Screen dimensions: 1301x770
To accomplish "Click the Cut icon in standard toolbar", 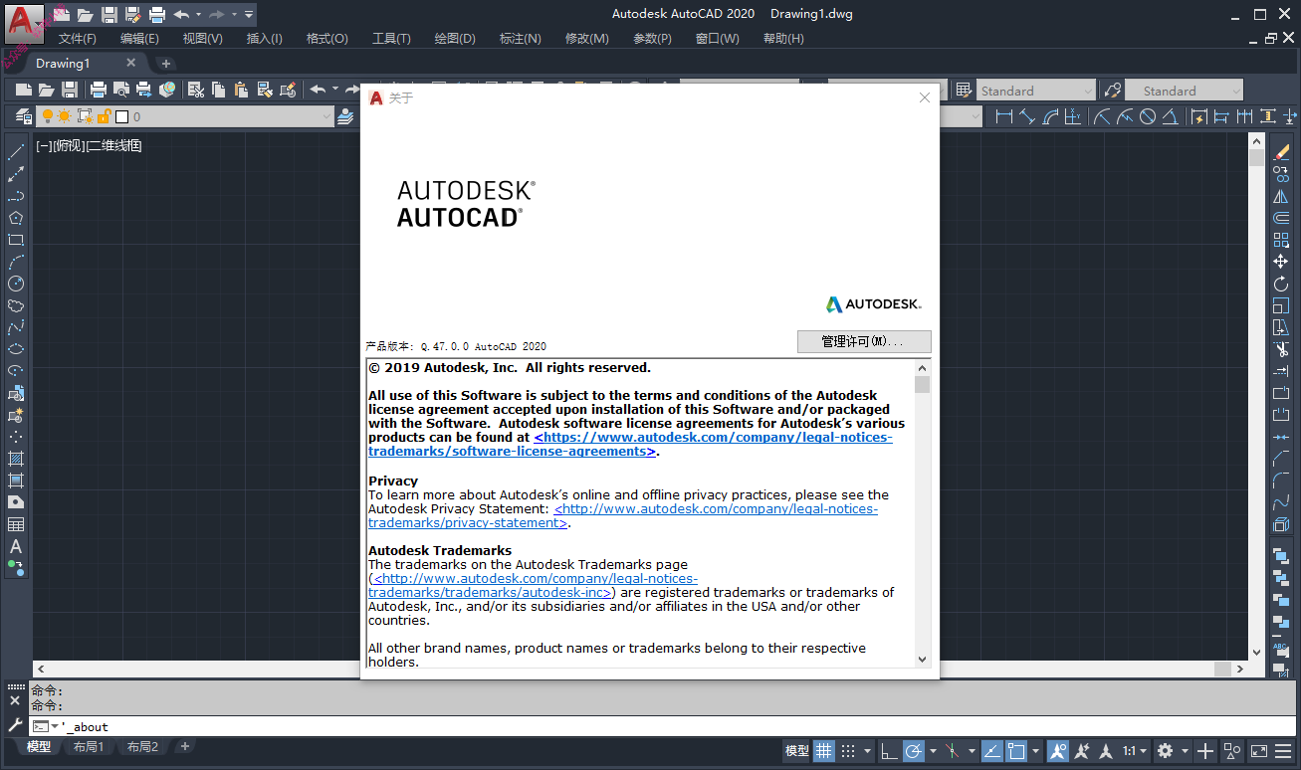I will tap(196, 90).
